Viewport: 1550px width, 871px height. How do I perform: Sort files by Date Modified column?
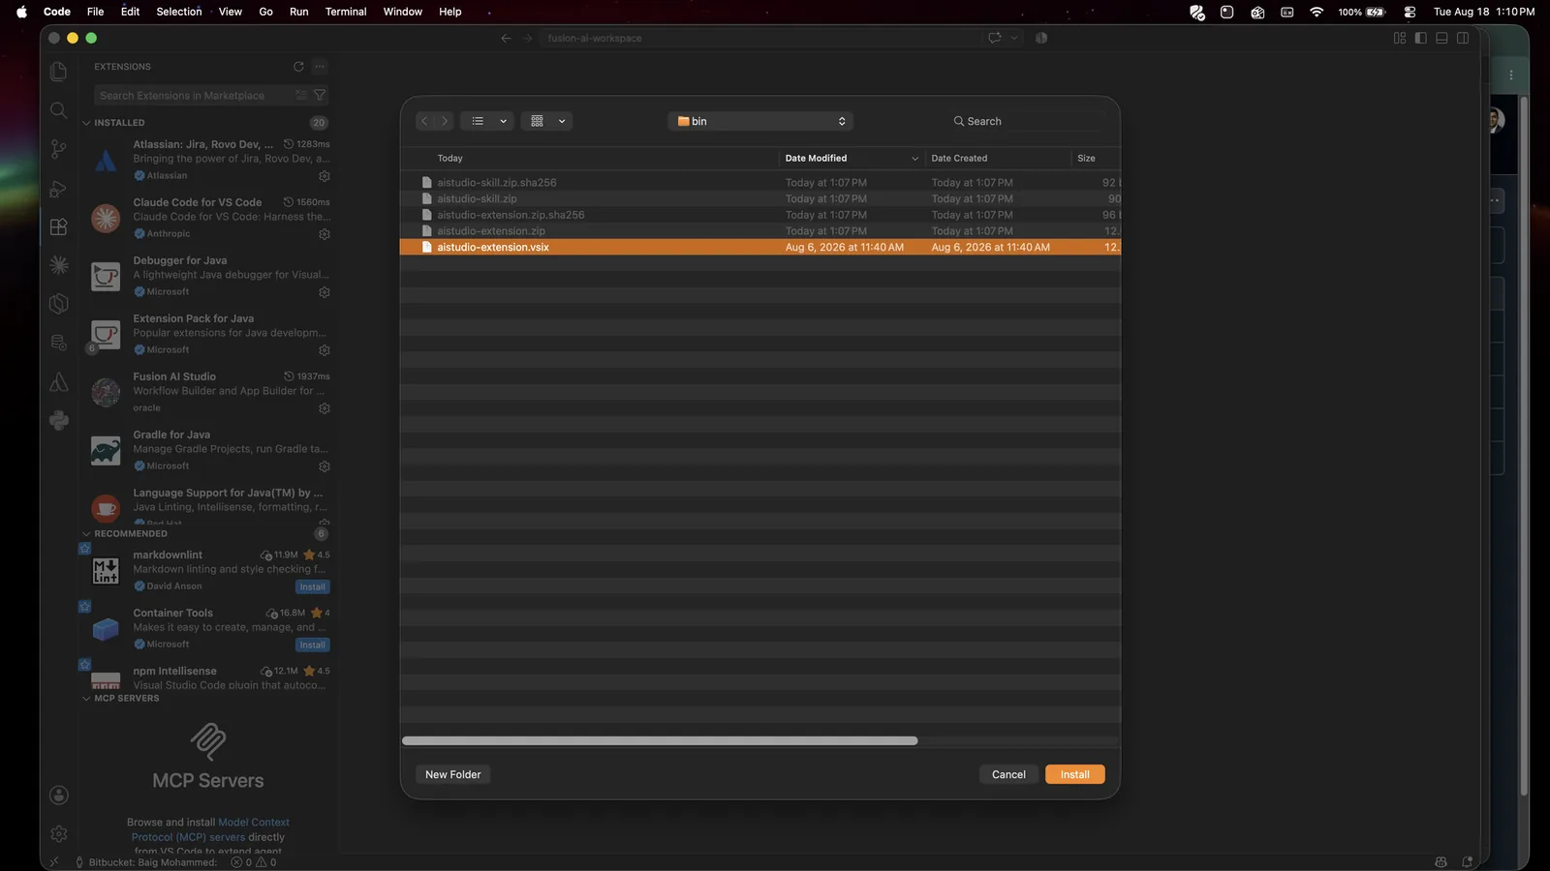tap(851, 159)
